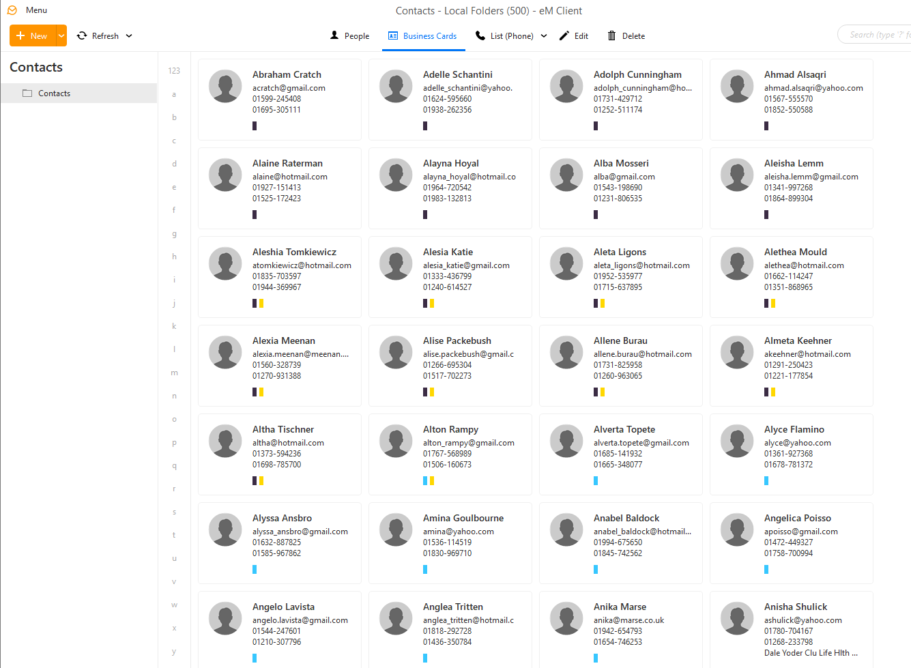
Task: Open the Menu
Action: (x=36, y=10)
